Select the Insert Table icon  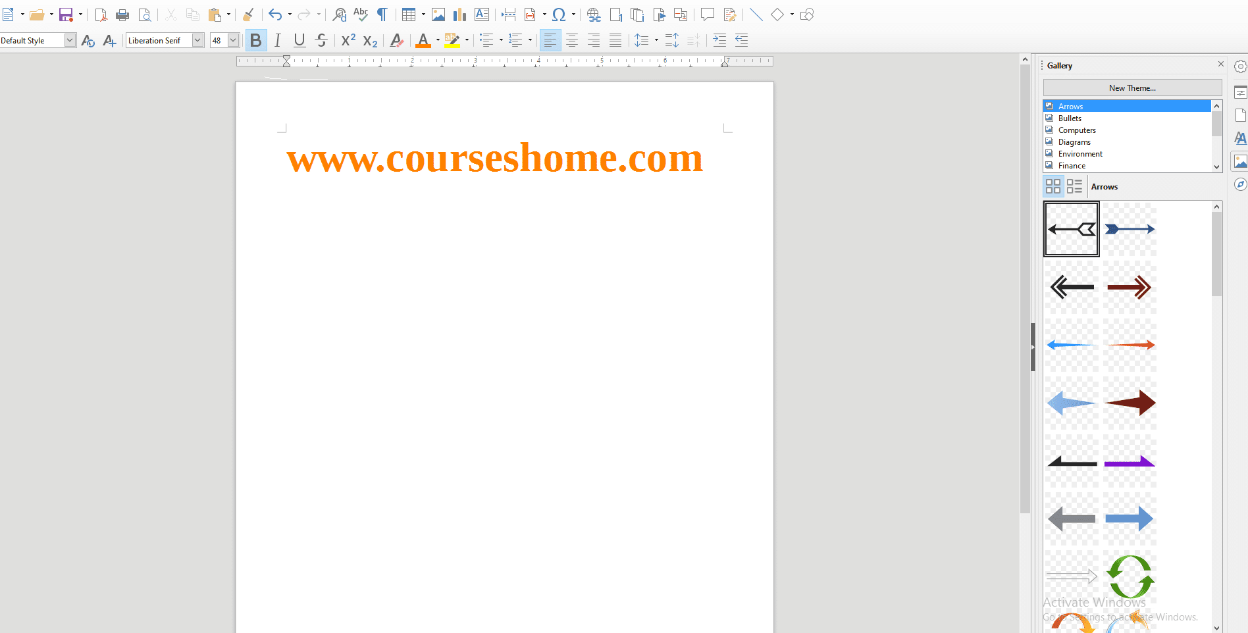[x=409, y=14]
